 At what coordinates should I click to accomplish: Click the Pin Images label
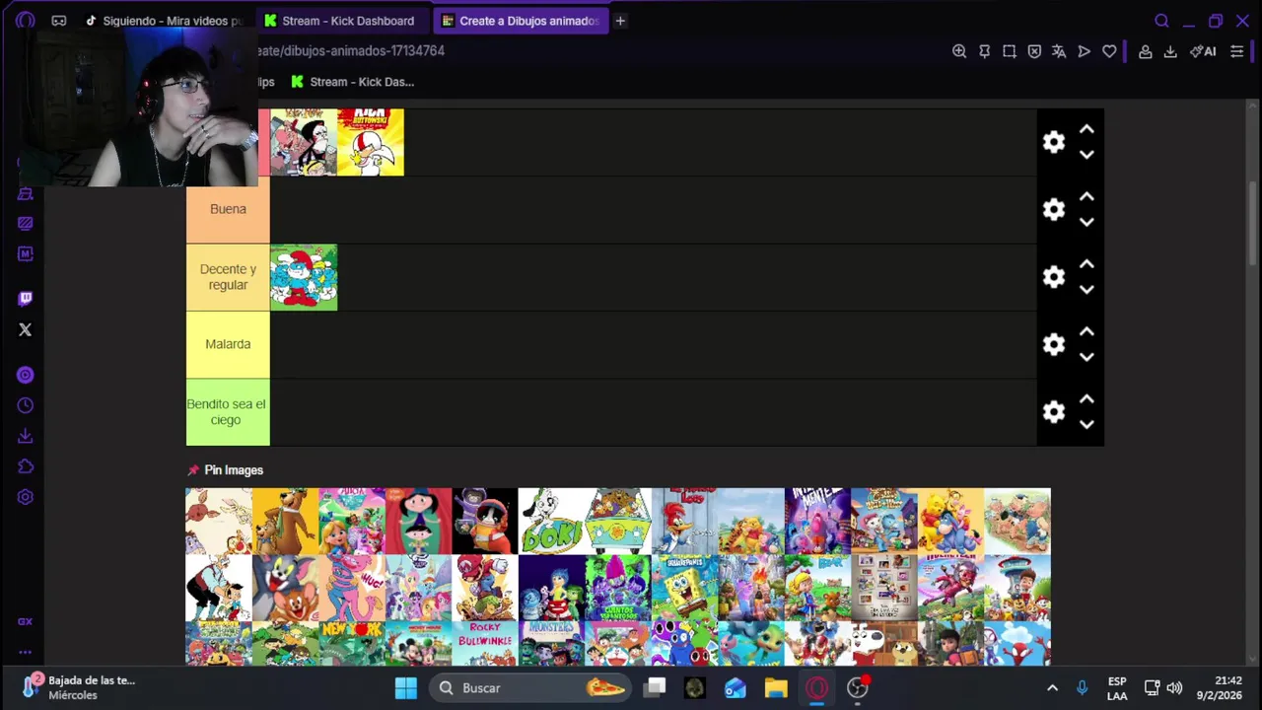[234, 470]
